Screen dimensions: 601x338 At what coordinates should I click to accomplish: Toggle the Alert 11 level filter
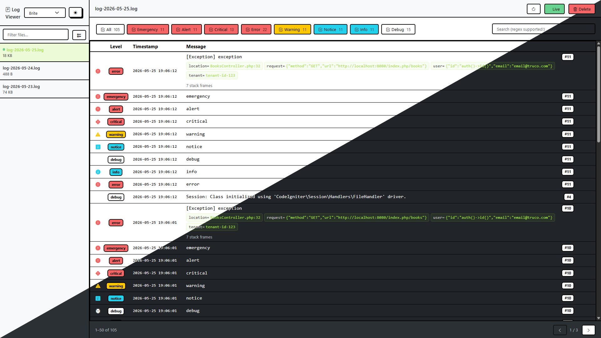[x=187, y=29]
